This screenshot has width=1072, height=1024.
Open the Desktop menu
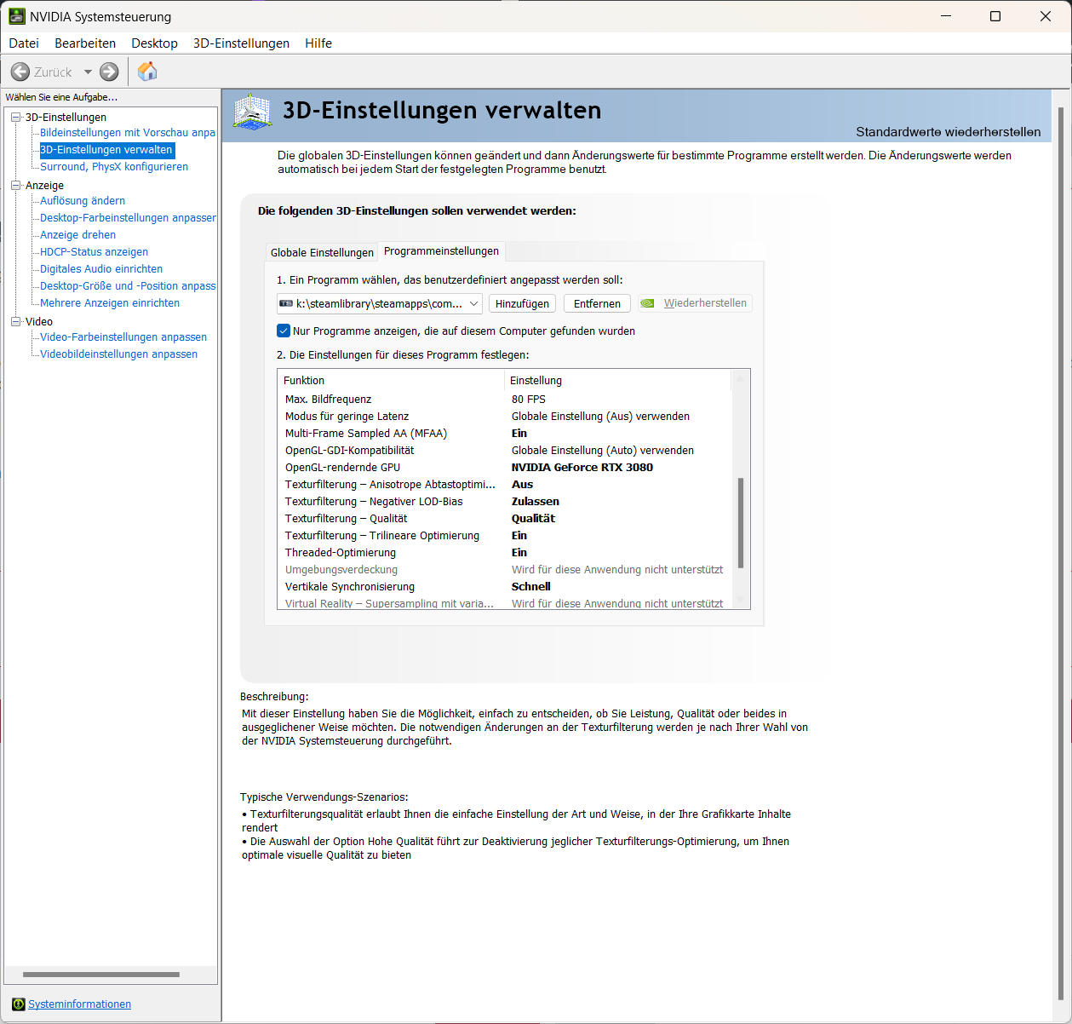point(154,43)
